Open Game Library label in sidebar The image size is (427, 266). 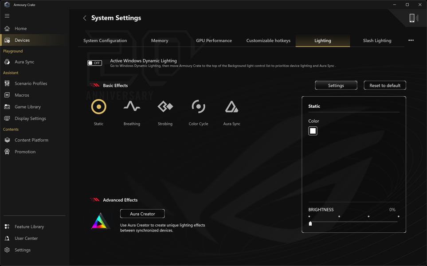pos(28,107)
